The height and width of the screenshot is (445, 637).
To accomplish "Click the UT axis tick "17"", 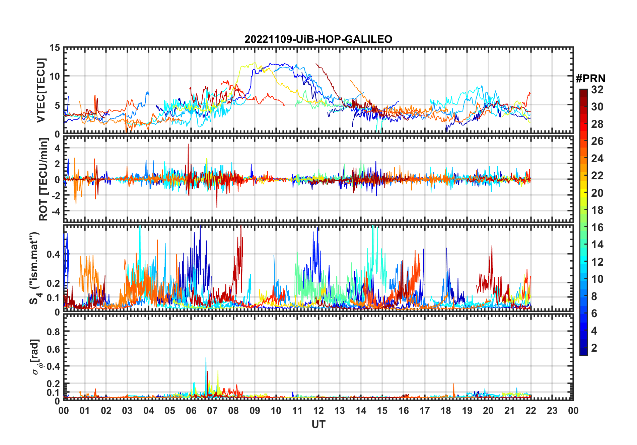I will point(425,411).
